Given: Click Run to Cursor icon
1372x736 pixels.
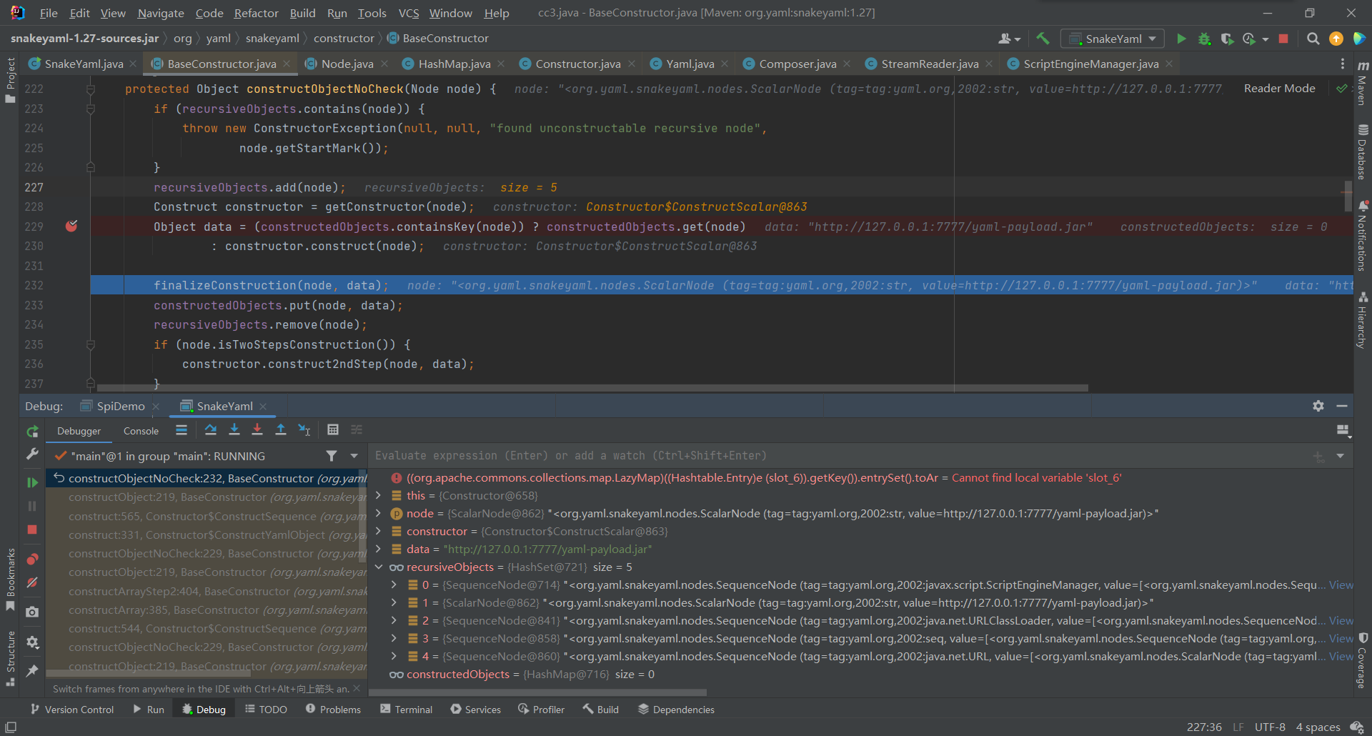Looking at the screenshot, I should 304,429.
